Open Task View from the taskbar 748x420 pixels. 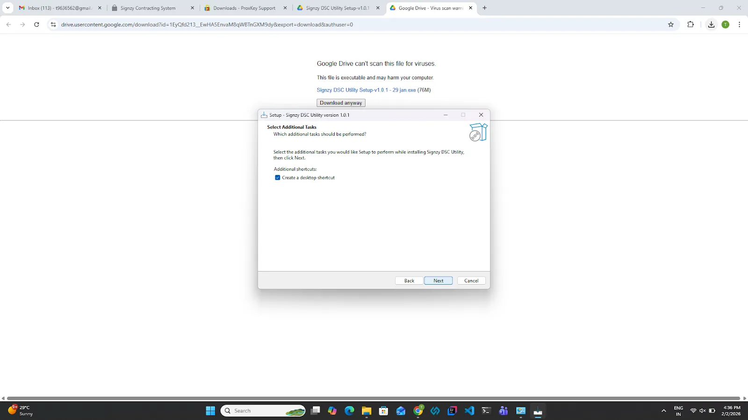[315, 411]
